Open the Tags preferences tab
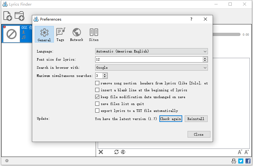253x166 pixels. (x=60, y=34)
